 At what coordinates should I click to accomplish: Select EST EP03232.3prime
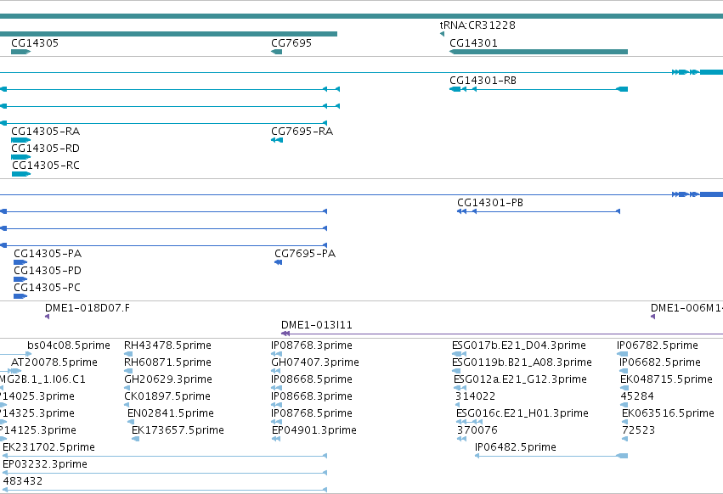45,464
